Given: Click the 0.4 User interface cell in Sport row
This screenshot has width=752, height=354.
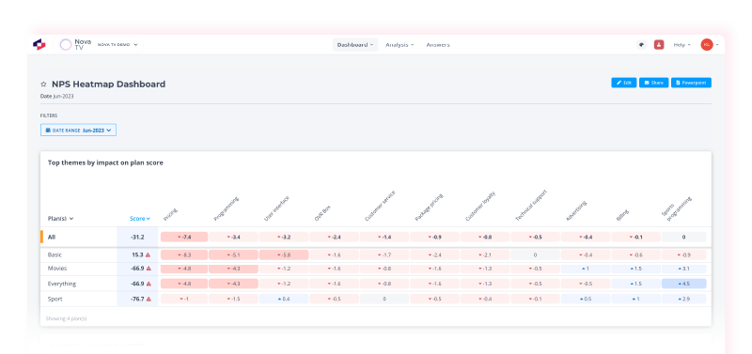Looking at the screenshot, I should coord(284,300).
